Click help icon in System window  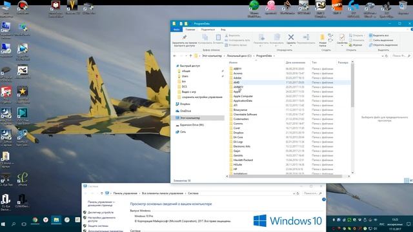[324, 200]
